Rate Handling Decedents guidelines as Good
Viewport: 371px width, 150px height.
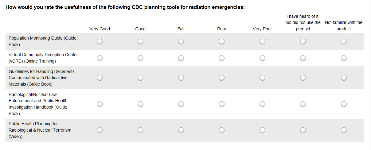pos(140,78)
